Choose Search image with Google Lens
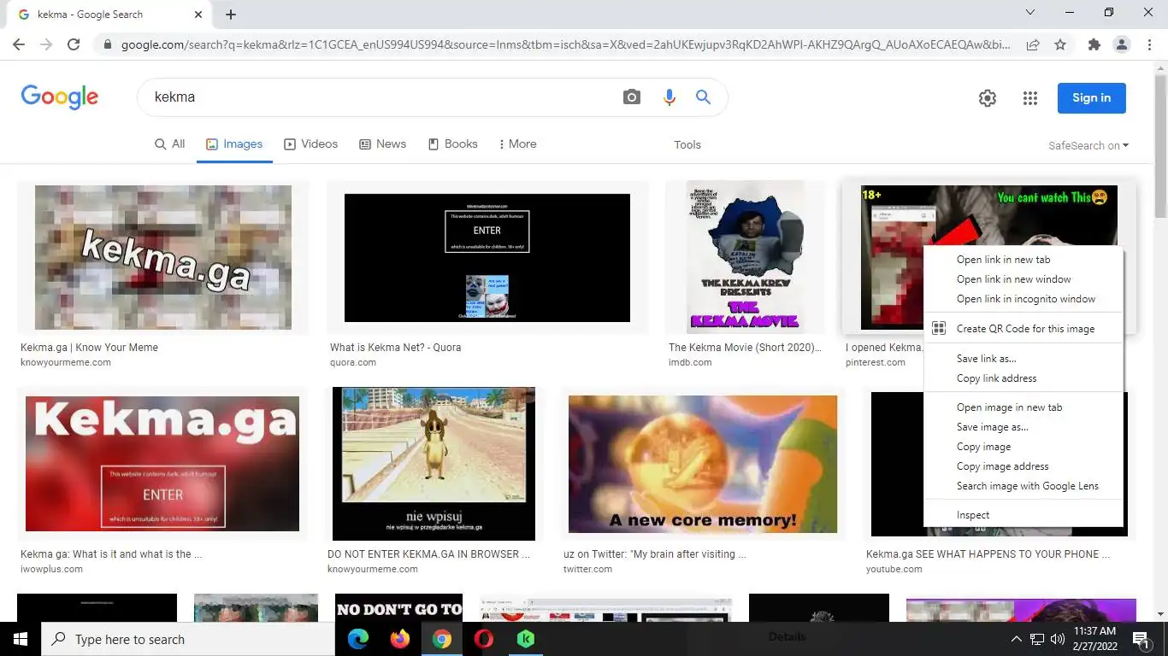 click(x=1023, y=486)
